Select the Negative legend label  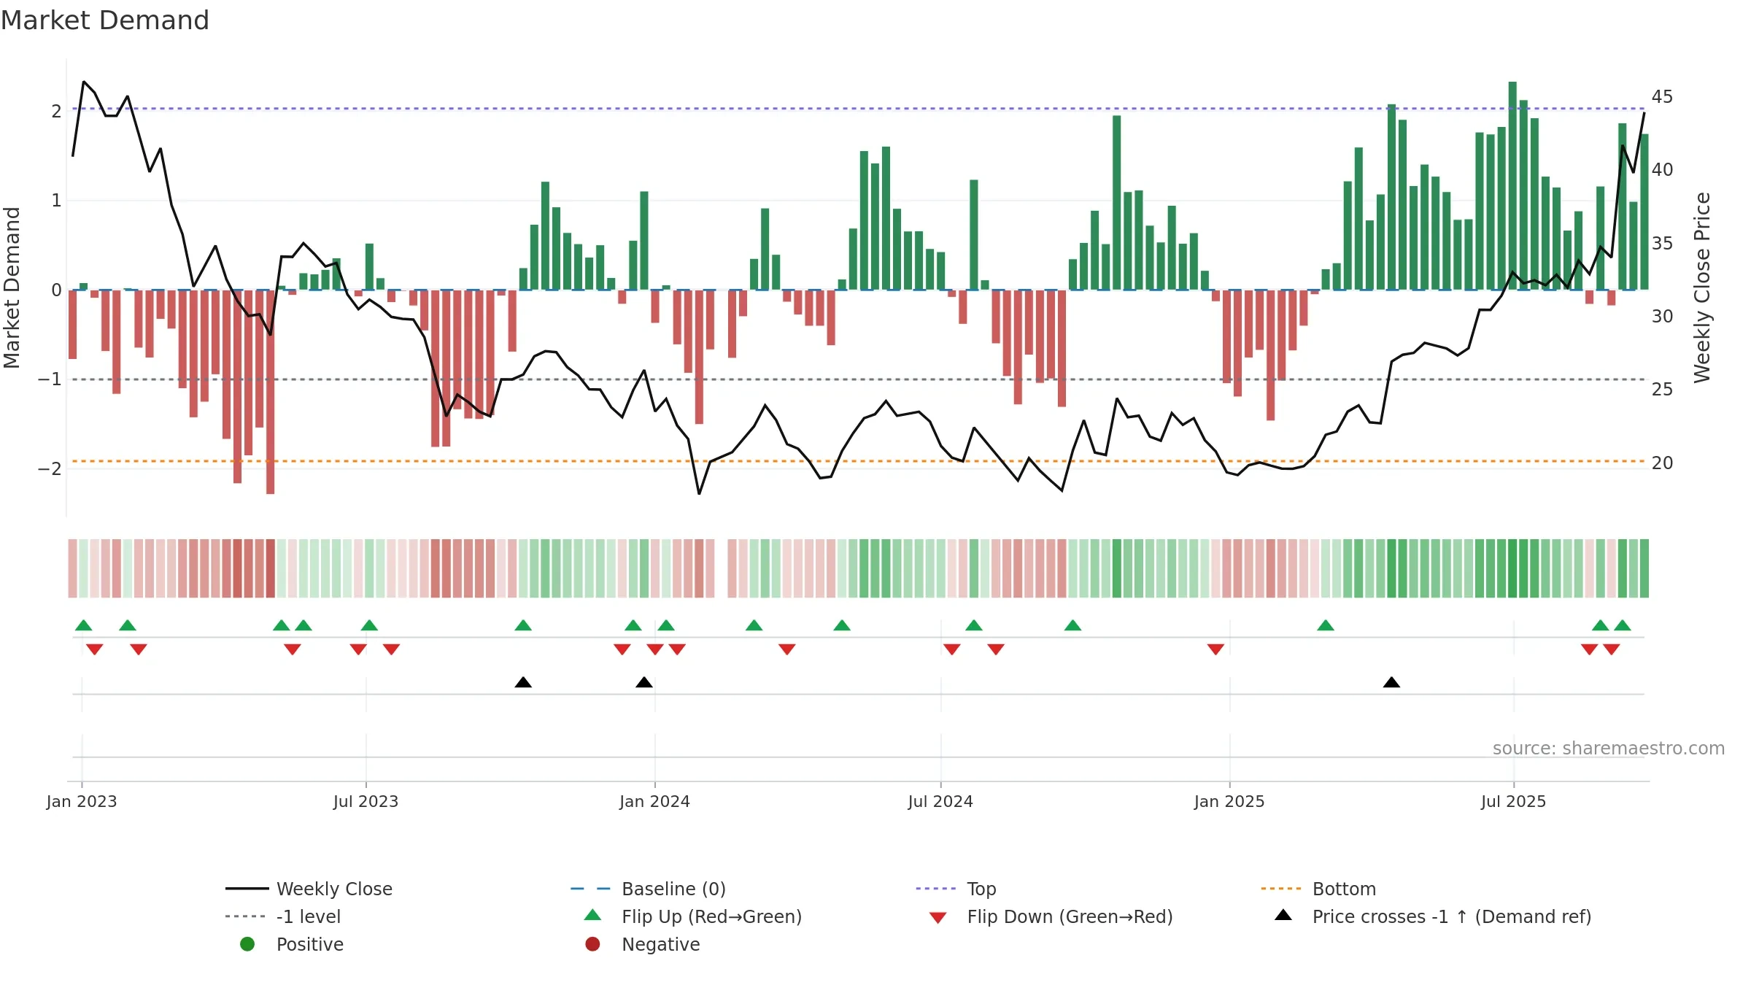[660, 944]
